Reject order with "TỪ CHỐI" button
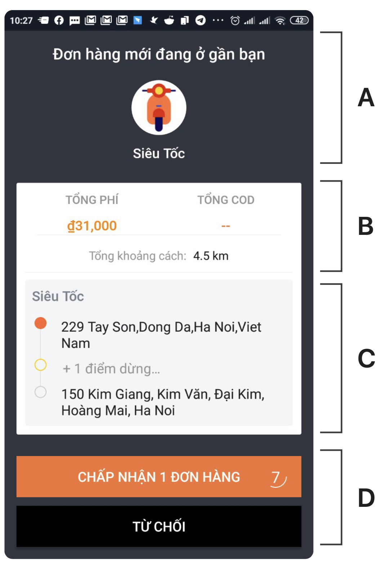The image size is (382, 567). click(159, 526)
